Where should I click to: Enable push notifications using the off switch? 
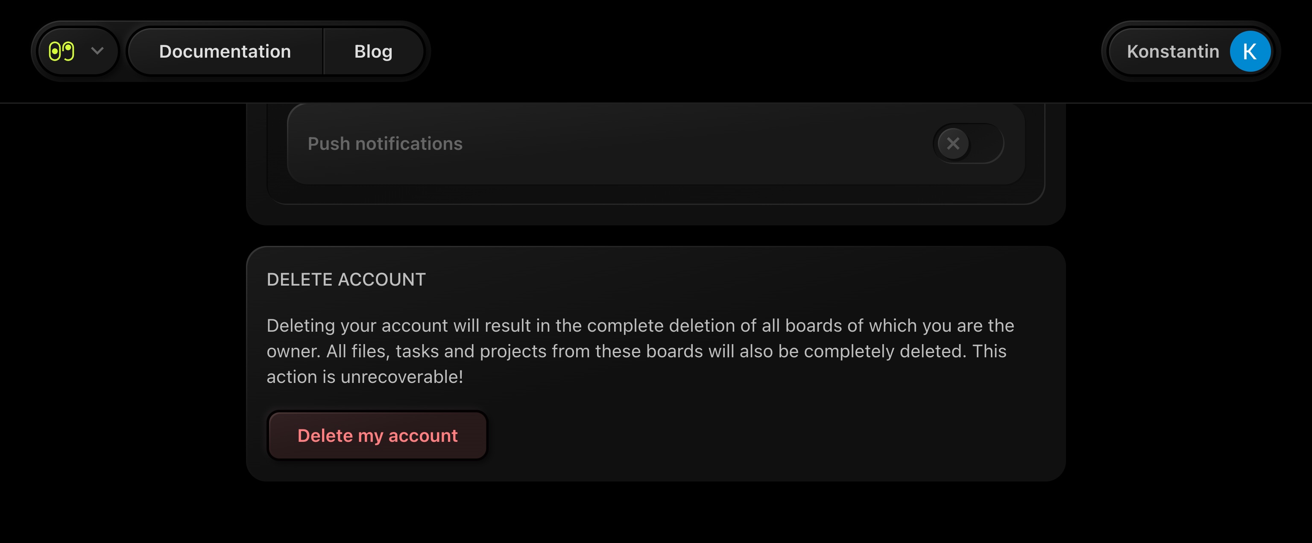[968, 143]
